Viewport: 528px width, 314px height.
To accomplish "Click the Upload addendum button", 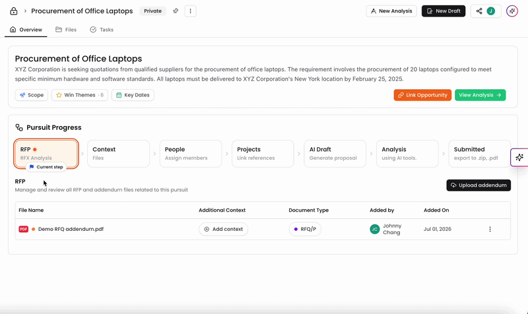I will pos(478,185).
